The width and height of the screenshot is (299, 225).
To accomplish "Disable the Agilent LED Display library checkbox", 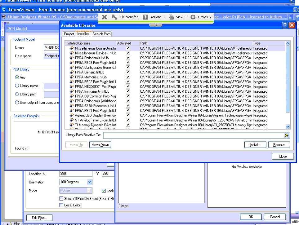I will (128, 115).
